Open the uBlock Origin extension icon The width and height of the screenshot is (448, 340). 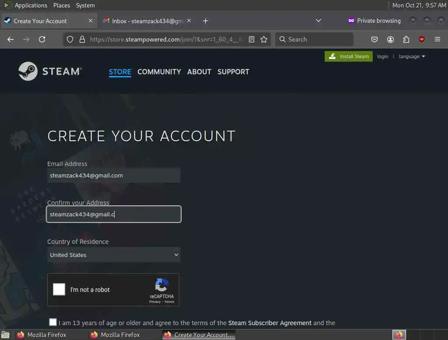[x=422, y=39]
